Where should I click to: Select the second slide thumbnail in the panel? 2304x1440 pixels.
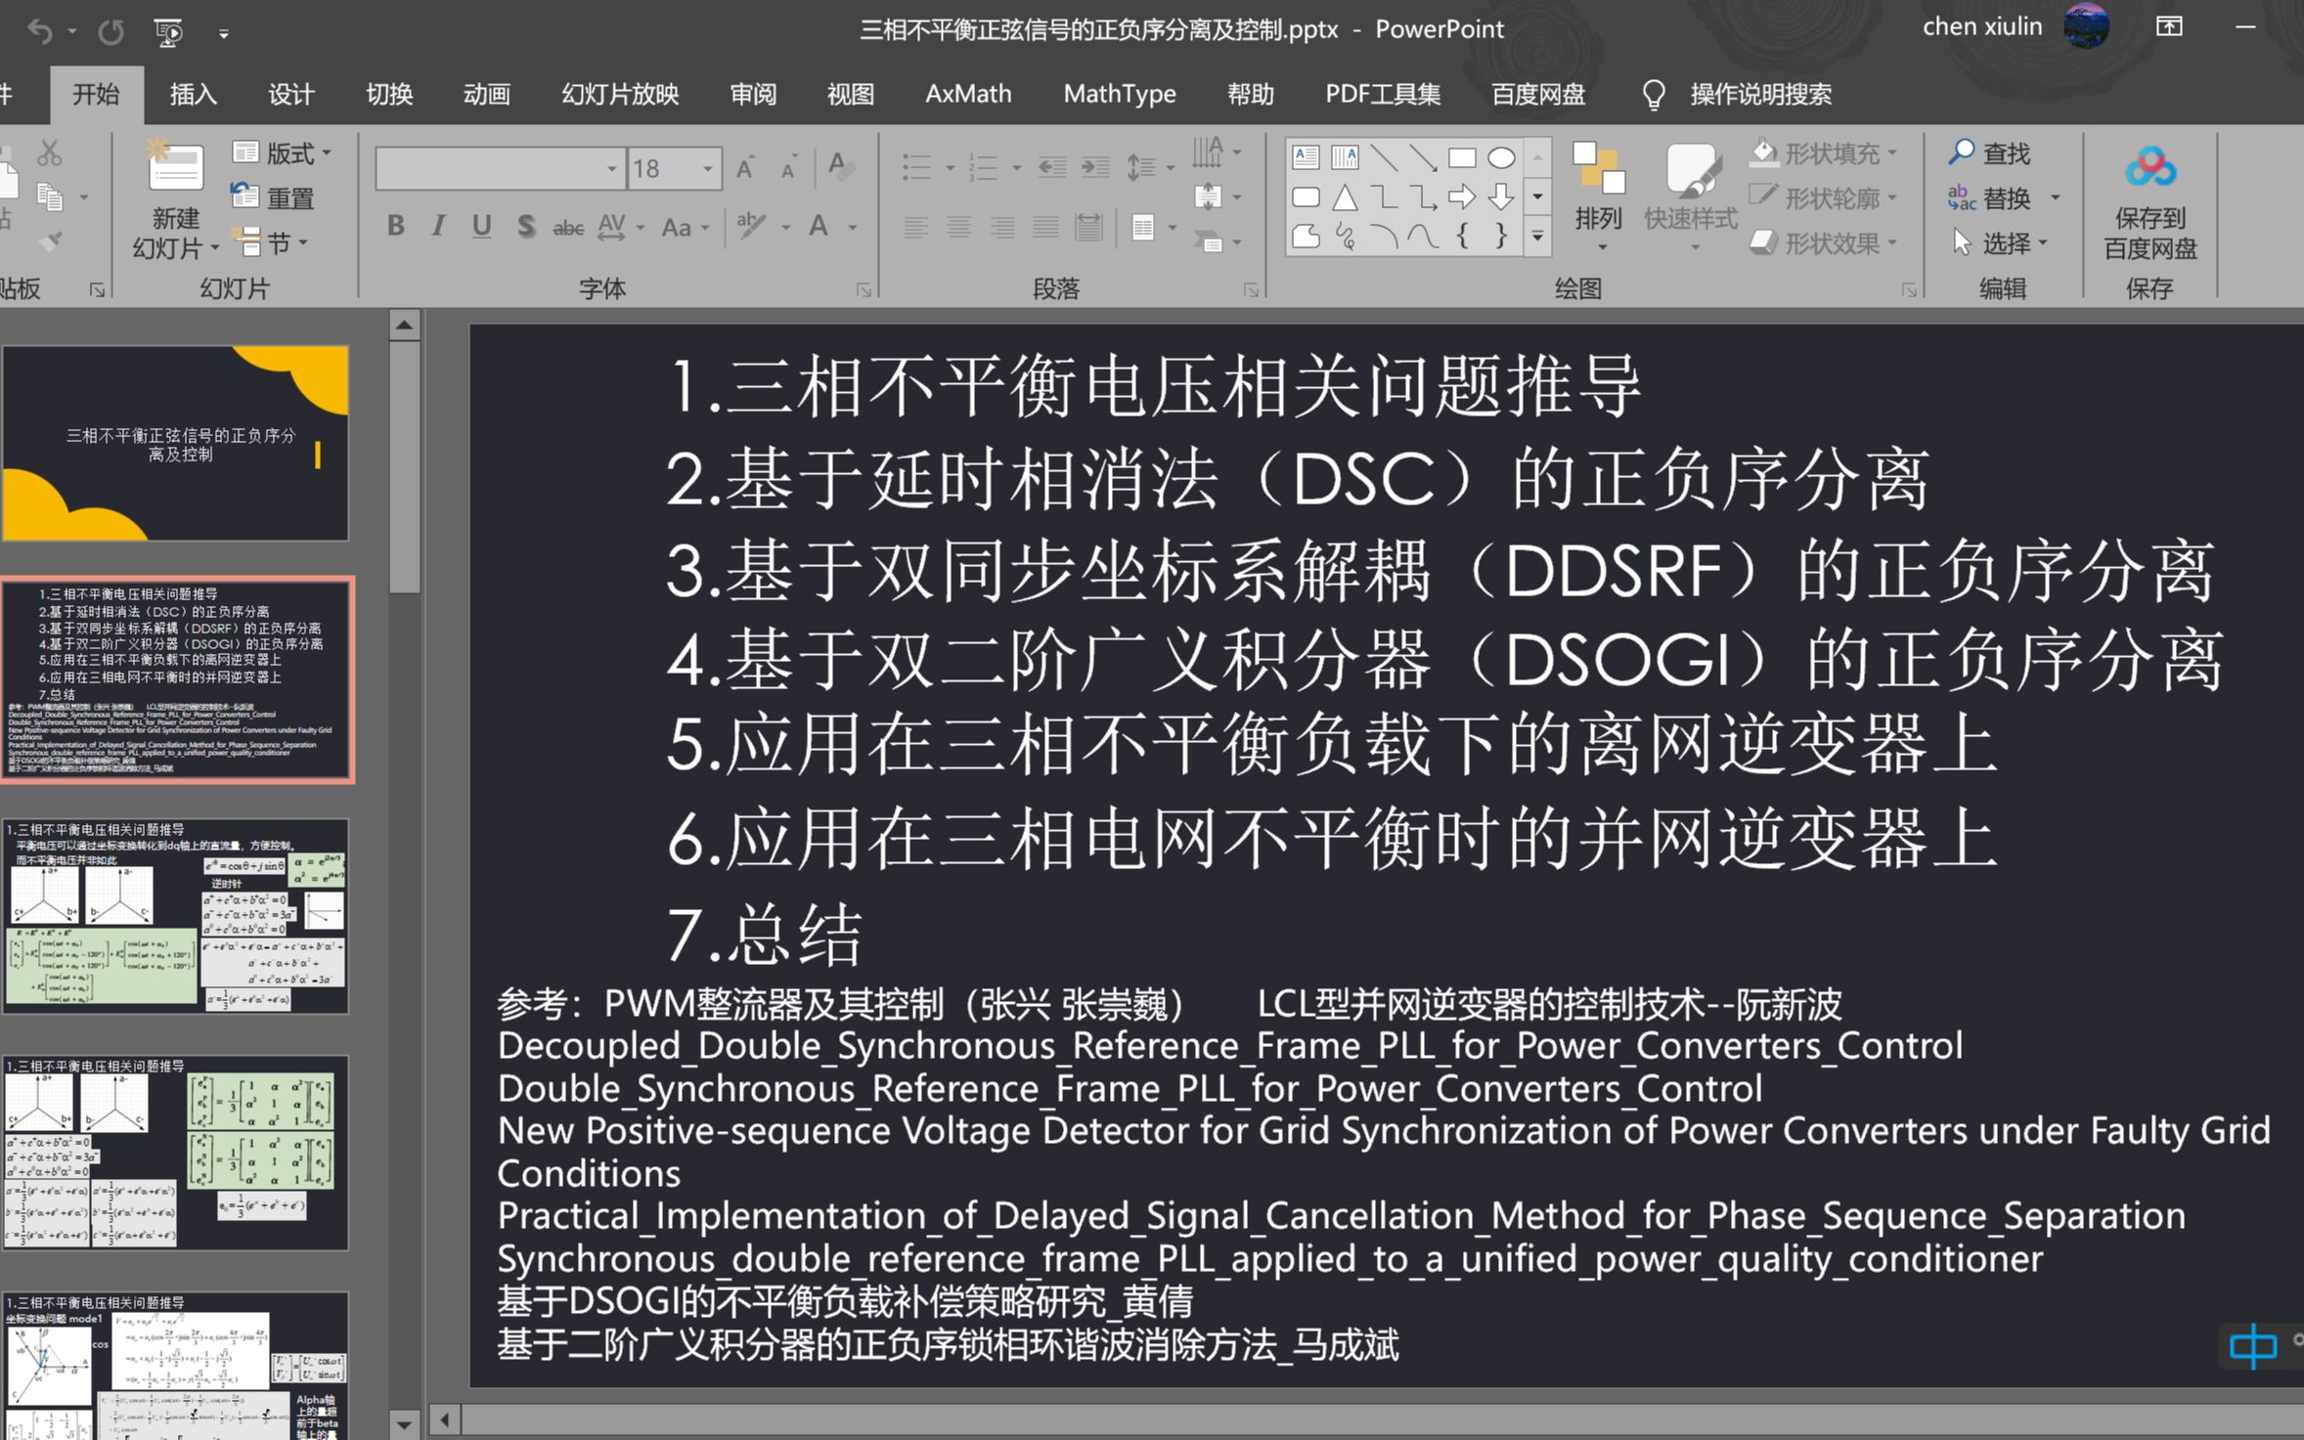[177, 676]
